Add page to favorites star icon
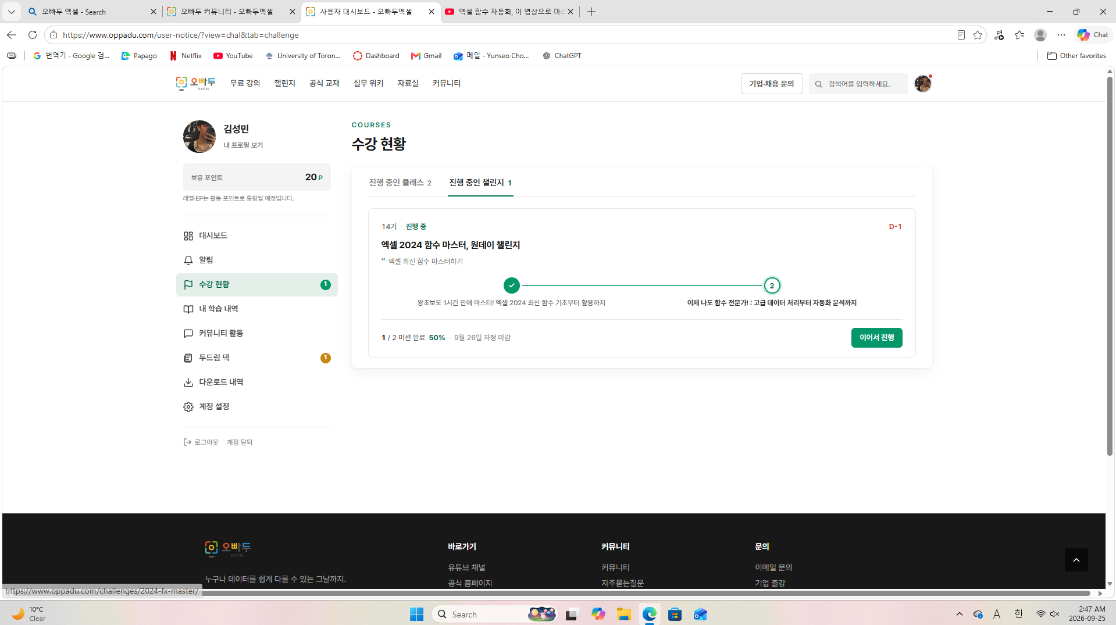1116x625 pixels. (x=978, y=35)
